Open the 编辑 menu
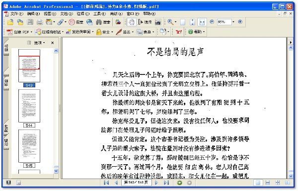This screenshot has width=298, height=191. pyautogui.click(x=33, y=14)
